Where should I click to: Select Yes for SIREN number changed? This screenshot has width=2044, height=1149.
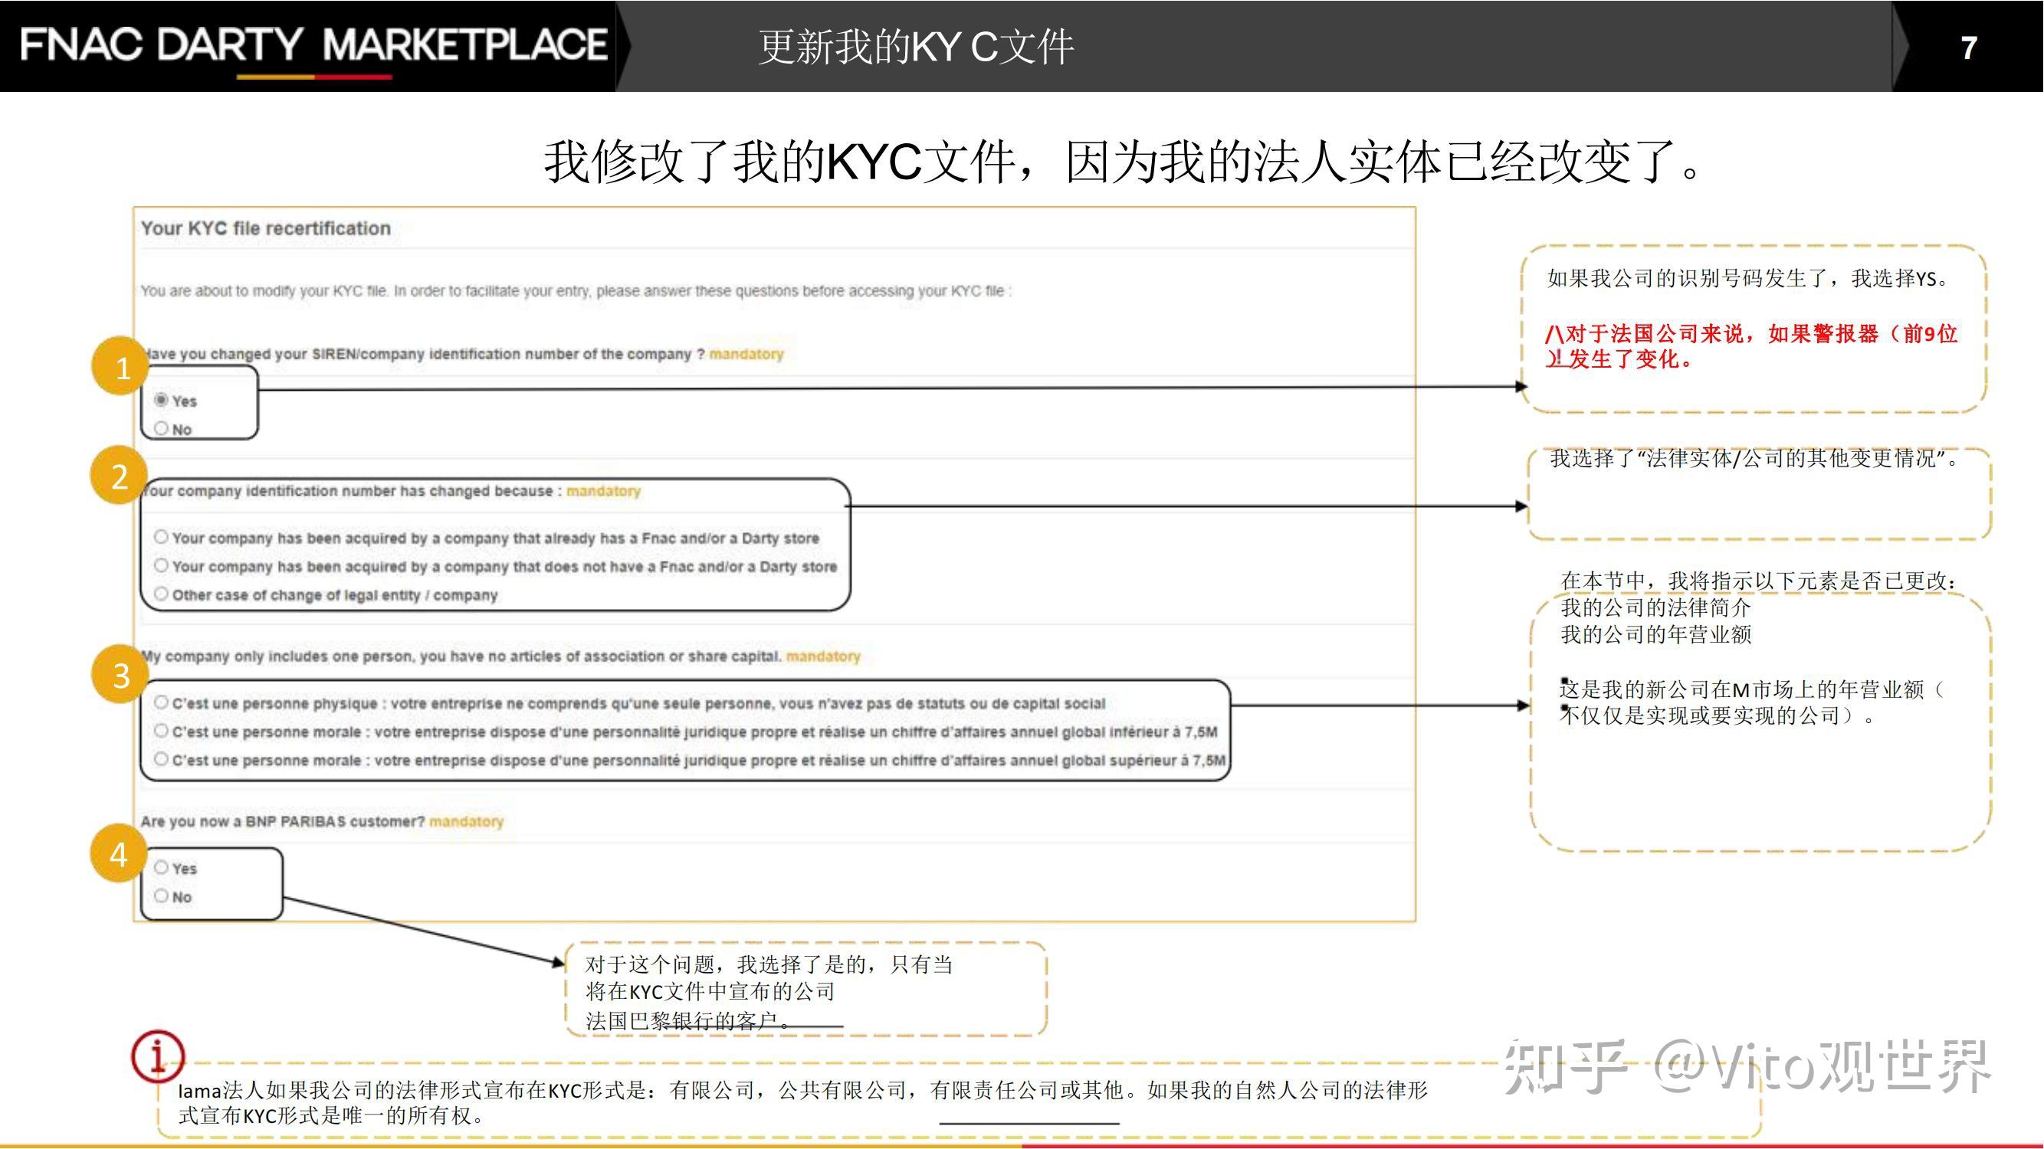[161, 400]
